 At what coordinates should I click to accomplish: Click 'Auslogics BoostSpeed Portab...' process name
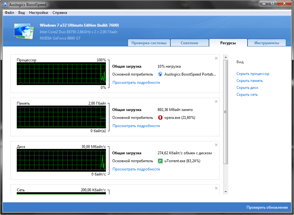pyautogui.click(x=190, y=74)
